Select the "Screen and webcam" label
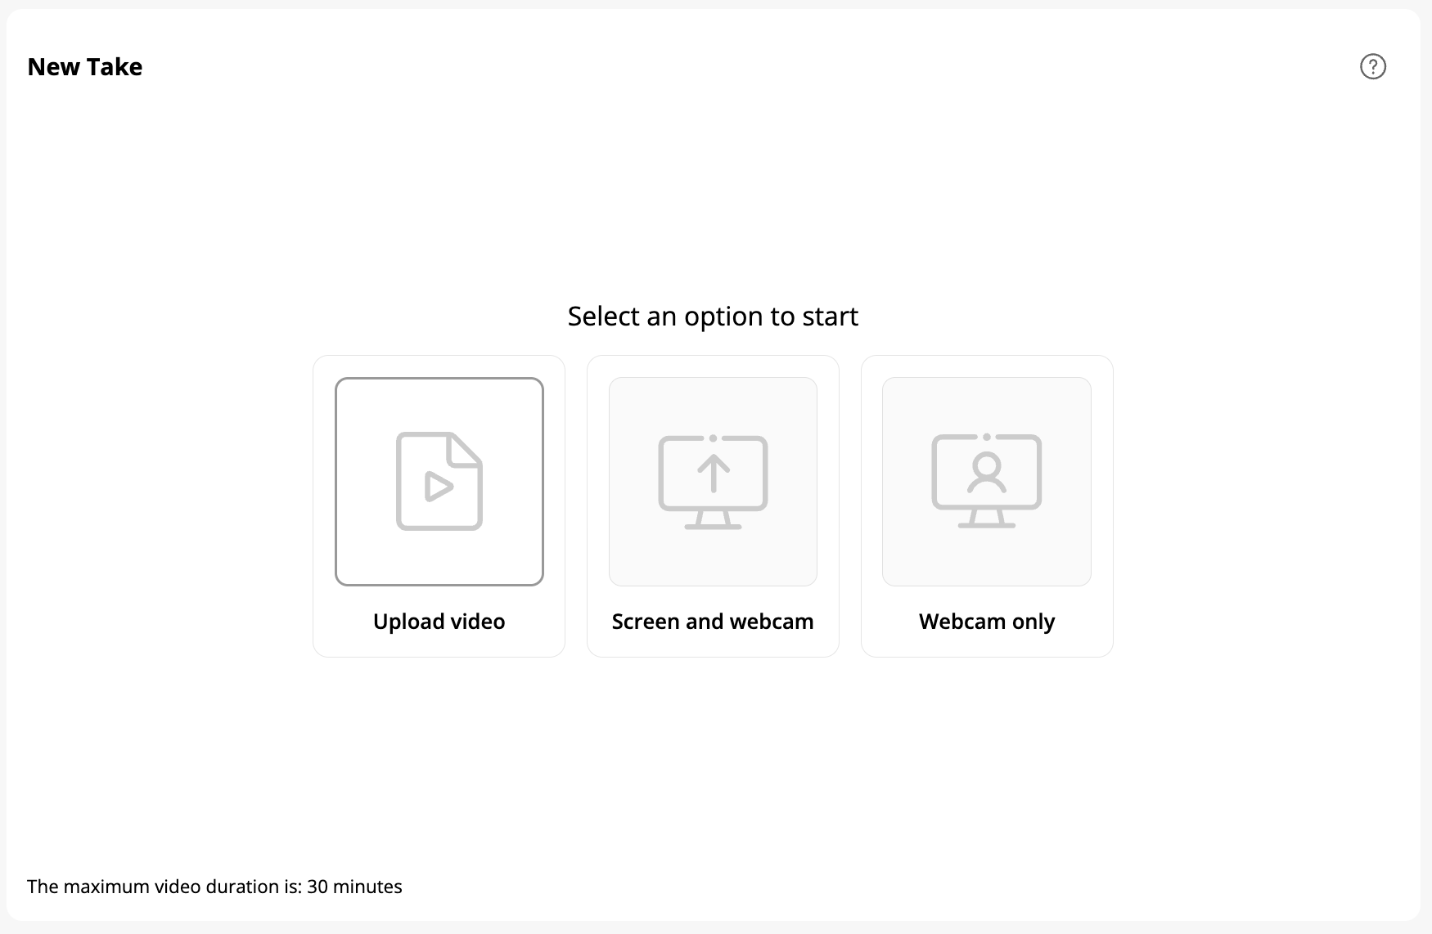This screenshot has height=934, width=1432. click(713, 622)
